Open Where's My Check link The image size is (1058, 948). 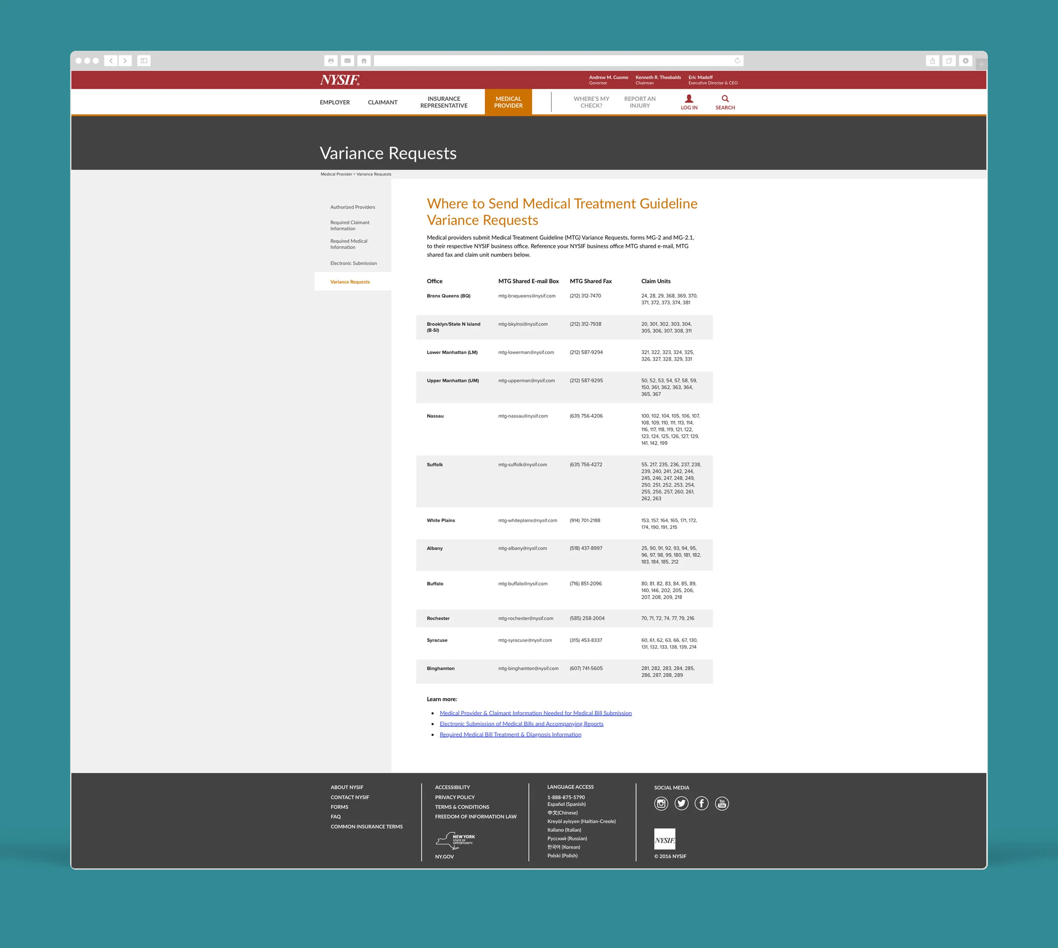tap(592, 102)
